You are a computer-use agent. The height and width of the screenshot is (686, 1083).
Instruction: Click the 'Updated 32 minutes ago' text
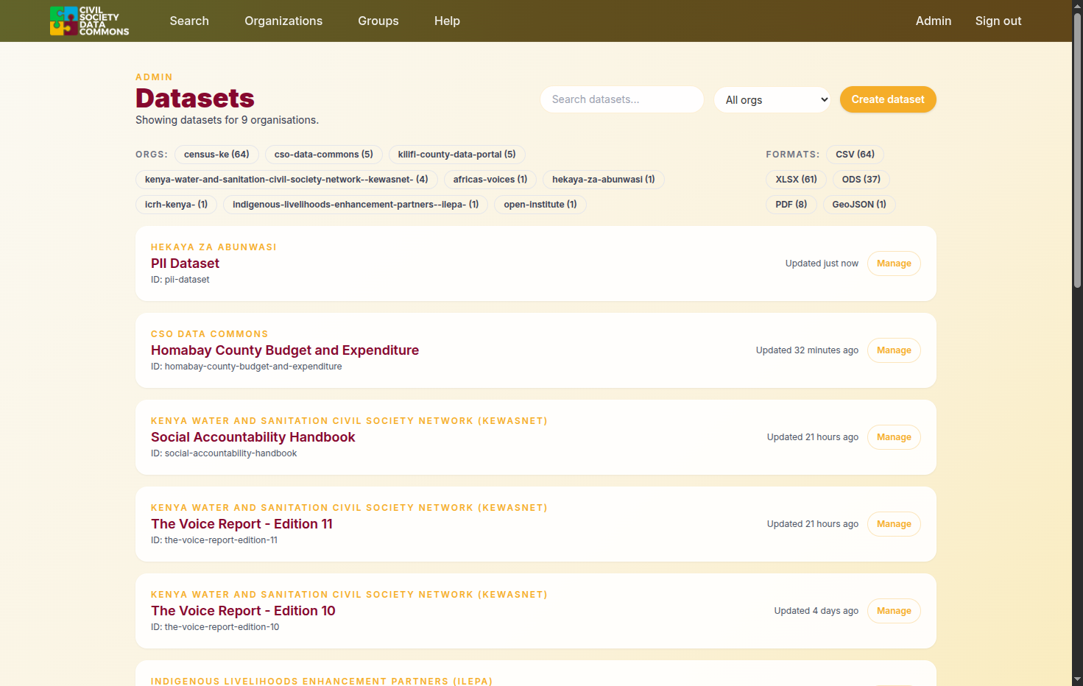(807, 350)
